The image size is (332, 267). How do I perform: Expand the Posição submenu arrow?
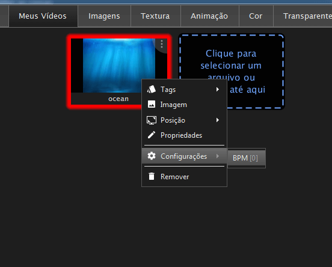[x=218, y=120]
